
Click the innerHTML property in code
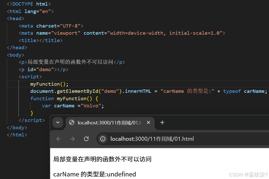pyautogui.click(x=138, y=91)
